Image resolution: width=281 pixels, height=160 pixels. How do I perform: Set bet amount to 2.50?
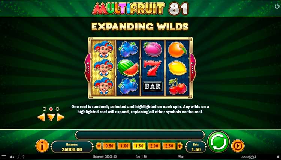pyautogui.click(x=169, y=146)
